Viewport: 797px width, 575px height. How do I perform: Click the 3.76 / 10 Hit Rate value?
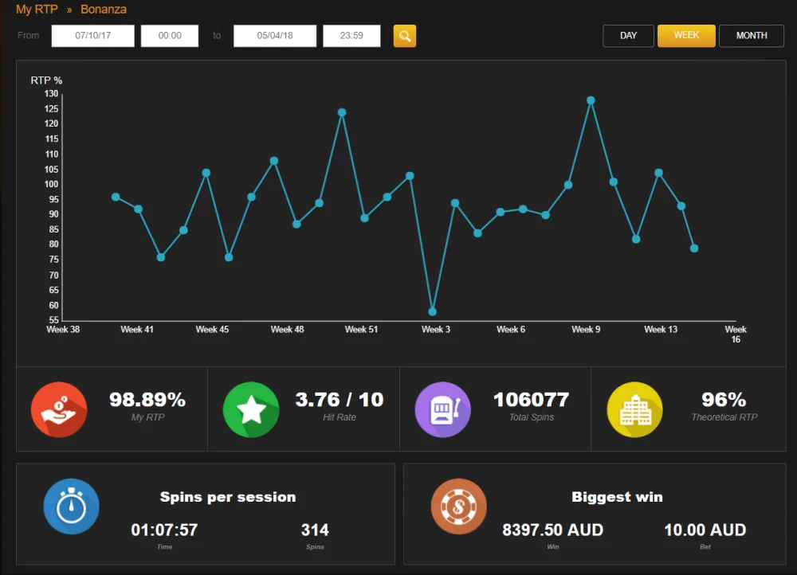[340, 400]
